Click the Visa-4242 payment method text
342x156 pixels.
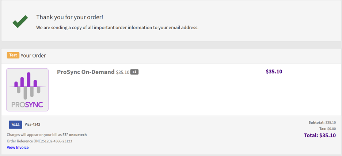pyautogui.click(x=33, y=125)
